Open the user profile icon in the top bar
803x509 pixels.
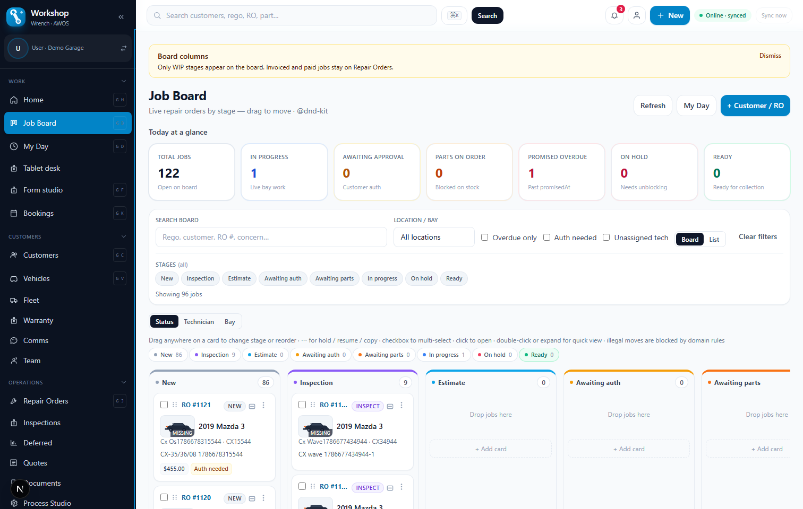(637, 15)
